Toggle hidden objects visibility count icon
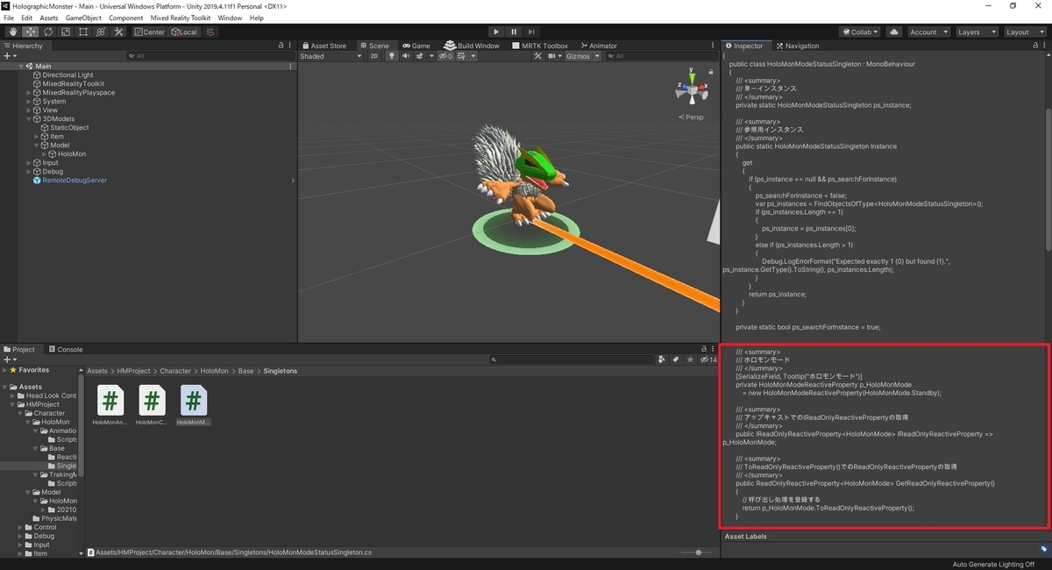This screenshot has height=570, width=1052. (x=445, y=56)
